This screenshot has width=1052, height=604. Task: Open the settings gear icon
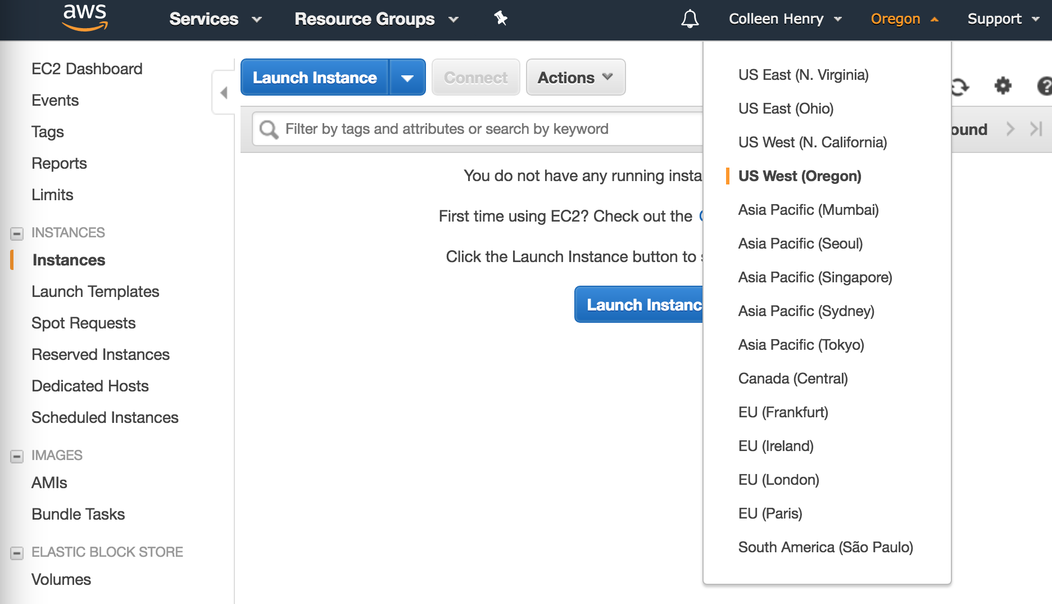1003,86
